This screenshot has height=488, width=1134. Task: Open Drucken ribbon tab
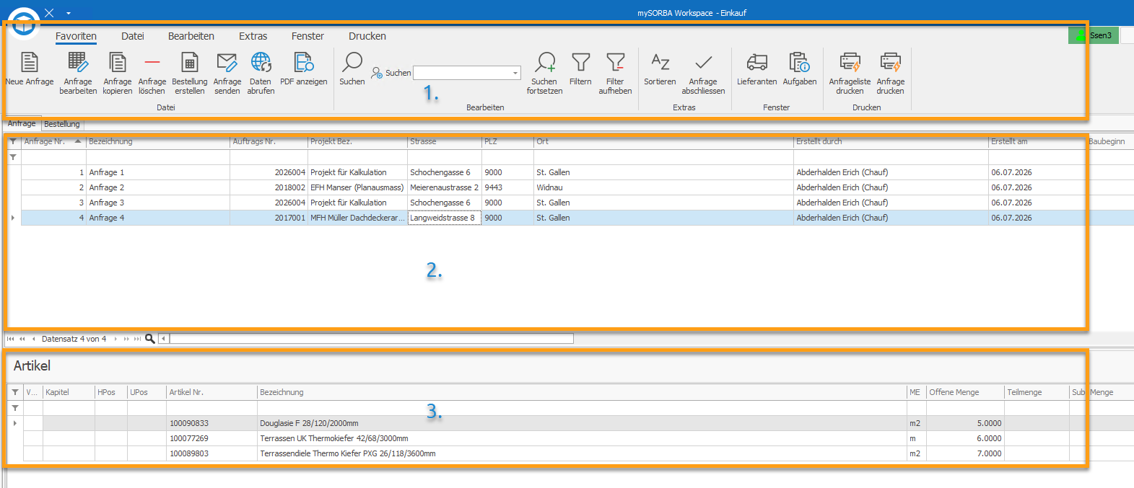(x=367, y=36)
